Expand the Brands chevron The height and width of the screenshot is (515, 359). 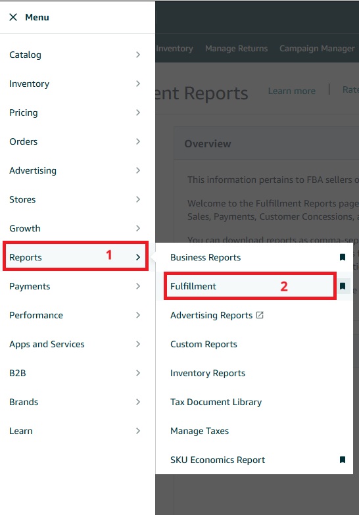point(138,402)
